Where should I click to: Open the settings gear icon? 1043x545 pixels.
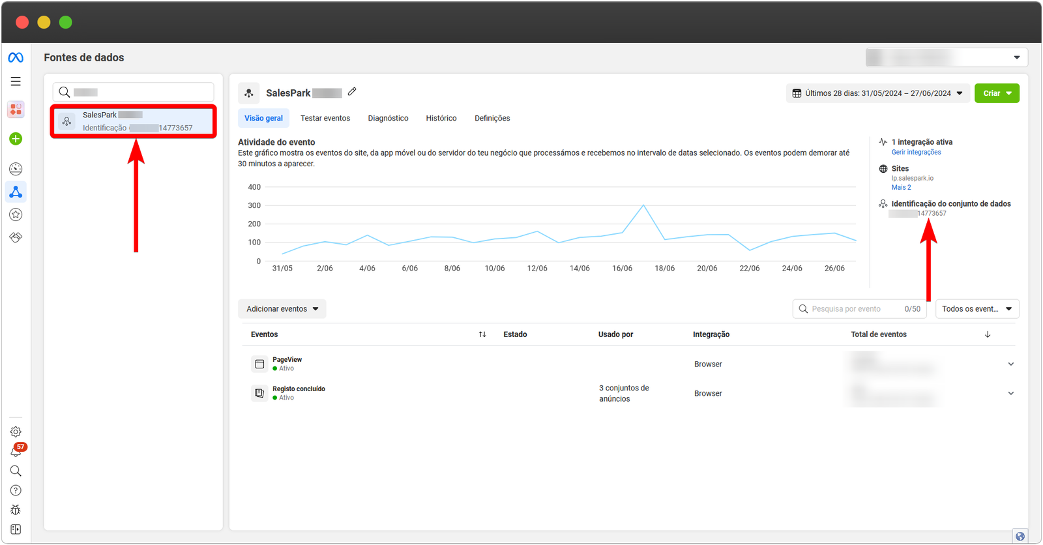[16, 432]
